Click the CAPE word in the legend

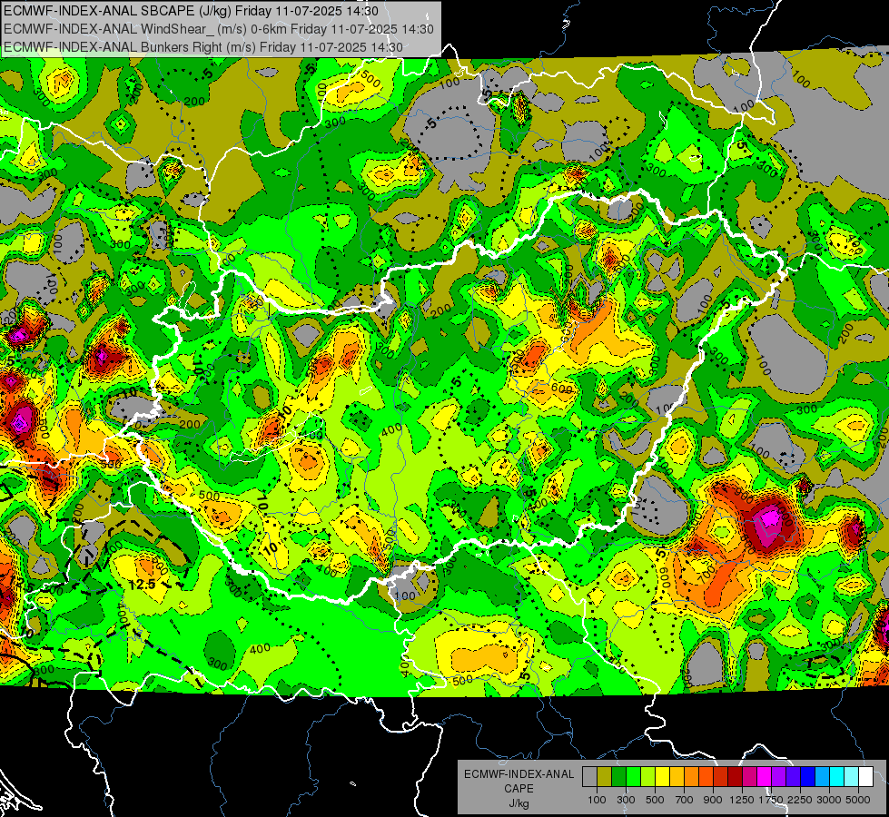tap(519, 788)
